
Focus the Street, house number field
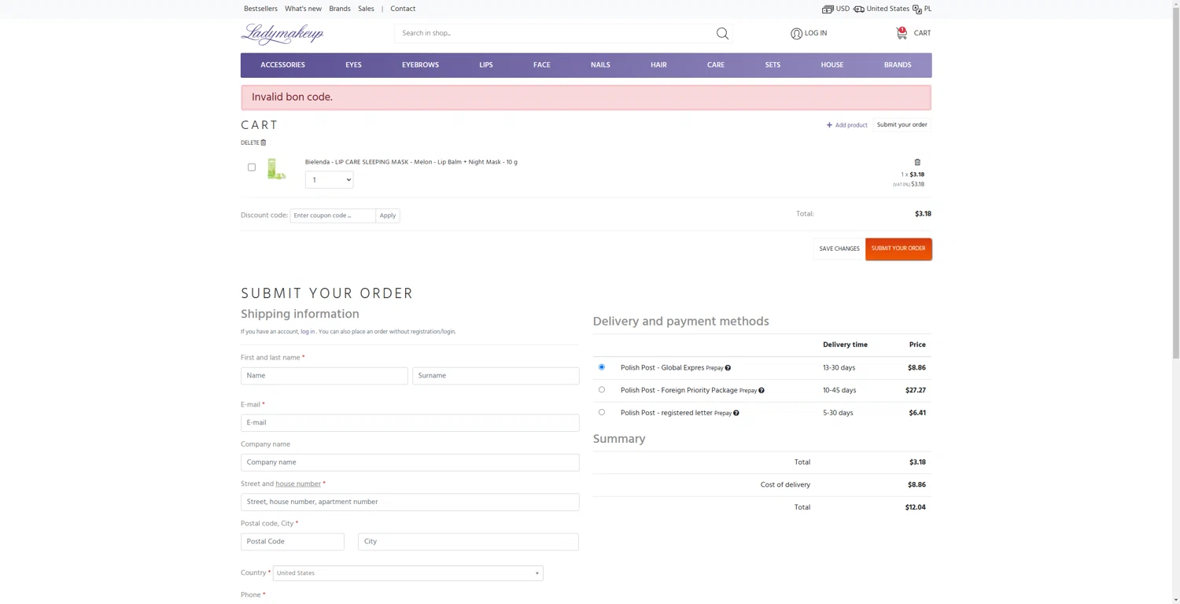tap(410, 502)
